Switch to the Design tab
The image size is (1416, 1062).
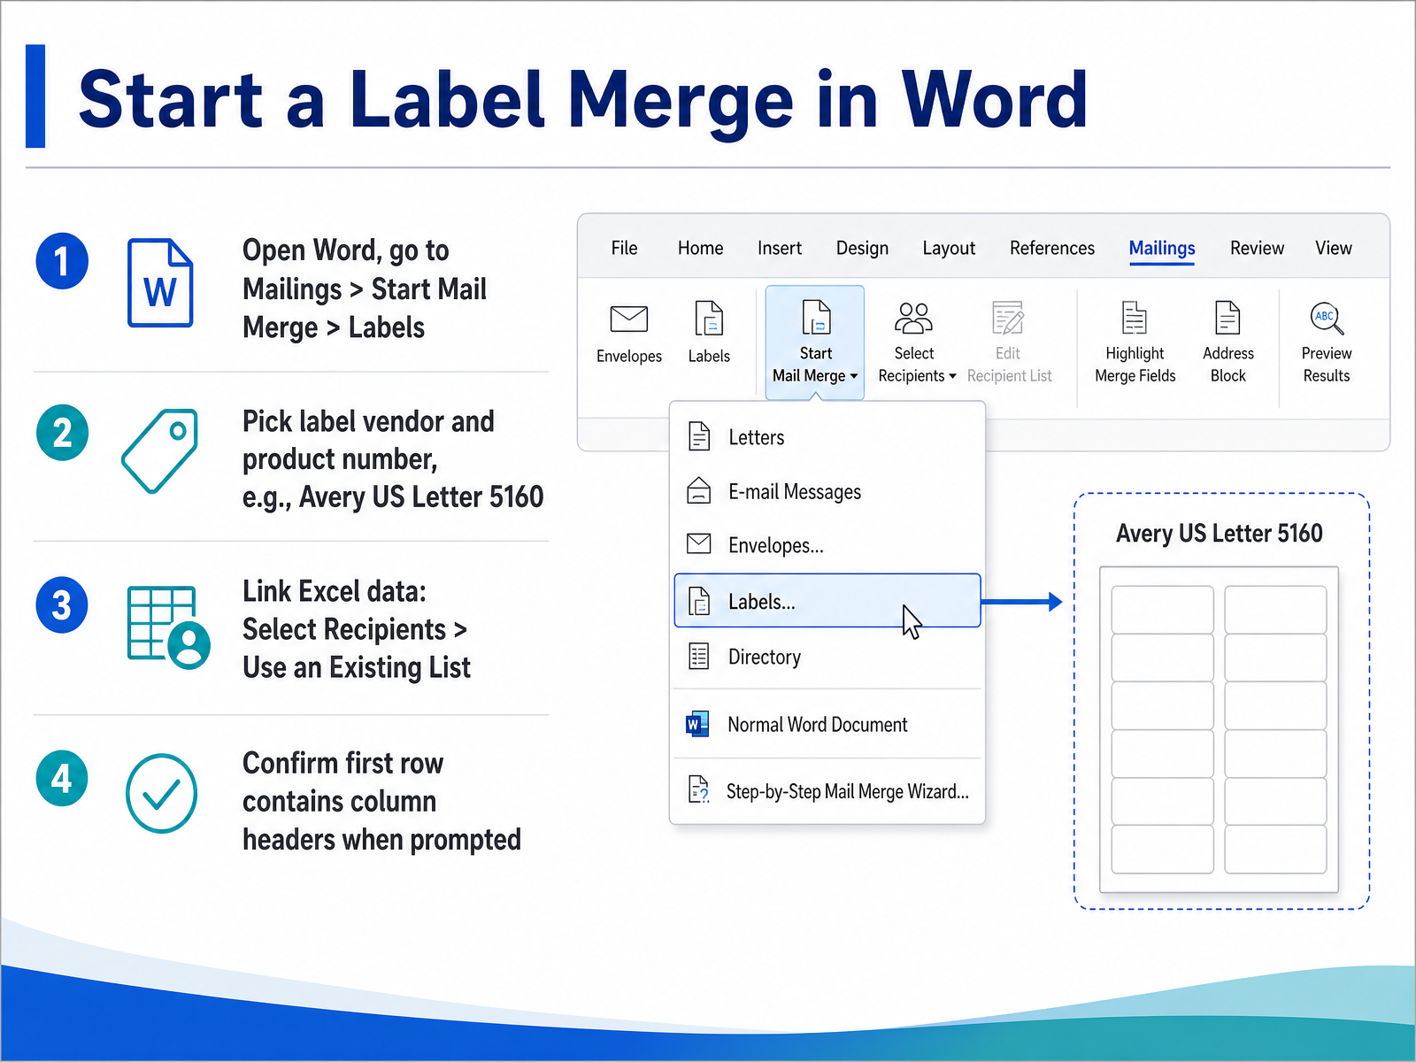pos(862,249)
